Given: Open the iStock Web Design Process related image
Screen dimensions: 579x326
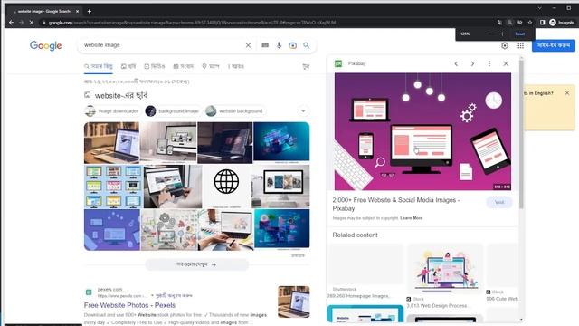Looking at the screenshot, I should 444,275.
